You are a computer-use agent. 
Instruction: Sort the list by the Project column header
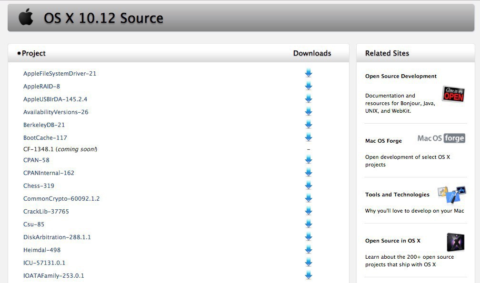pyautogui.click(x=33, y=53)
